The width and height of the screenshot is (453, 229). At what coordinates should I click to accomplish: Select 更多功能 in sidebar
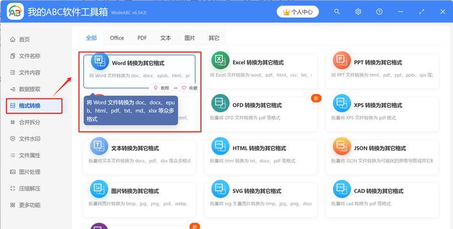click(30, 205)
